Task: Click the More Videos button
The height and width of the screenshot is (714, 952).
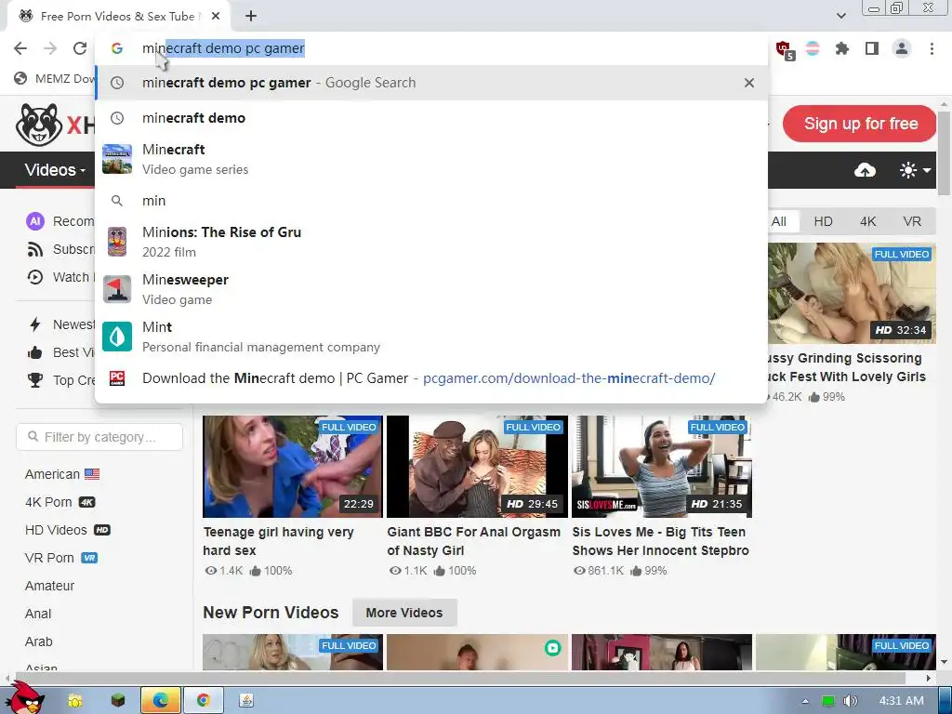Action: point(404,613)
